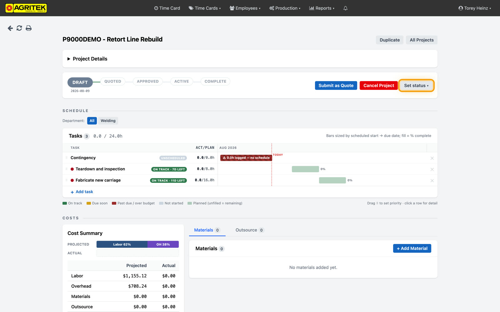Click the UNSCHEDULED badge
Image resolution: width=500 pixels, height=312 pixels.
(173, 158)
